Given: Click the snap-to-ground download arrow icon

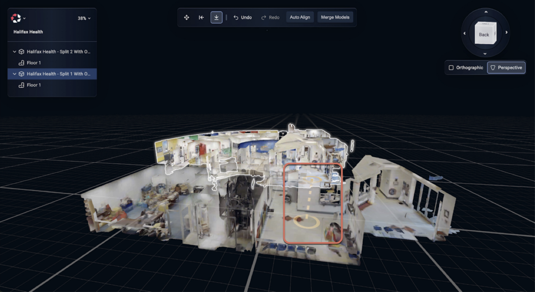Looking at the screenshot, I should [x=216, y=17].
